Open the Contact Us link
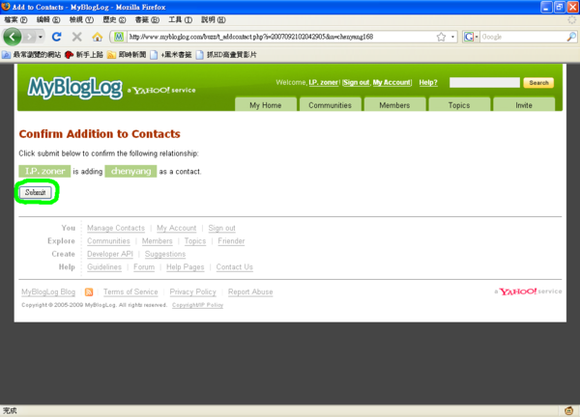 (x=235, y=266)
